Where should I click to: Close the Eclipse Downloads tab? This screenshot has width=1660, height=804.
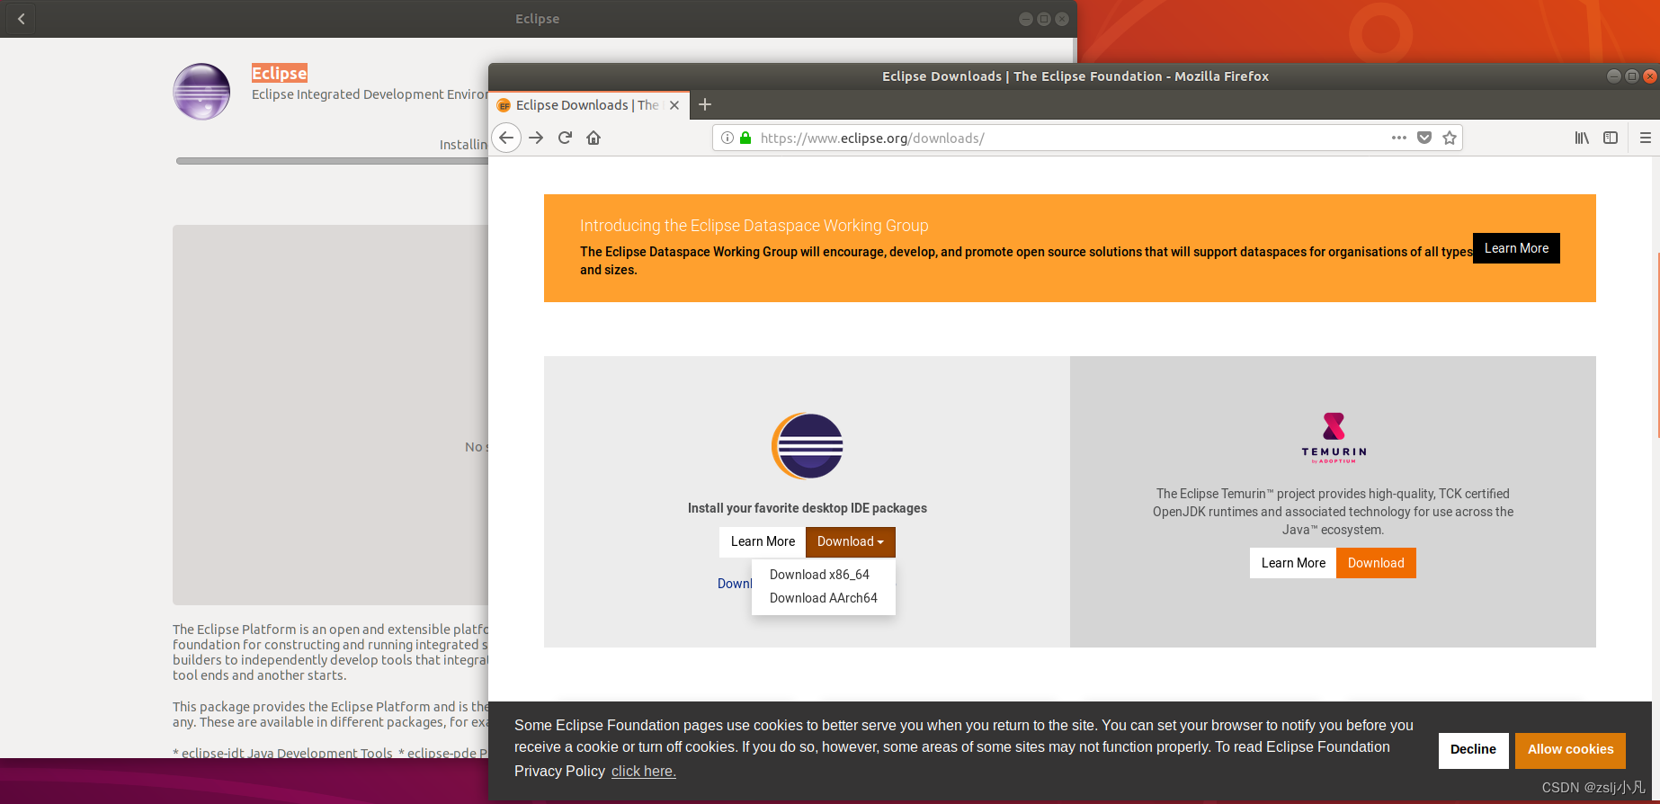click(x=674, y=105)
